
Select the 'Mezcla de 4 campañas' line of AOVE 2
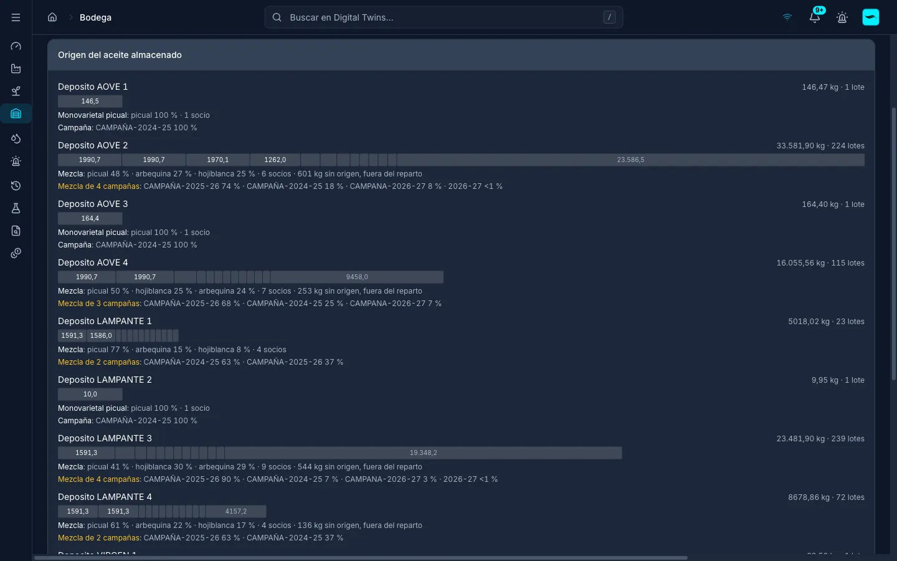pyautogui.click(x=280, y=186)
